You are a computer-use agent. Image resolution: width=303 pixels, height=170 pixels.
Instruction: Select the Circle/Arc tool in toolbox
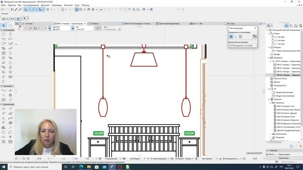[3, 132]
